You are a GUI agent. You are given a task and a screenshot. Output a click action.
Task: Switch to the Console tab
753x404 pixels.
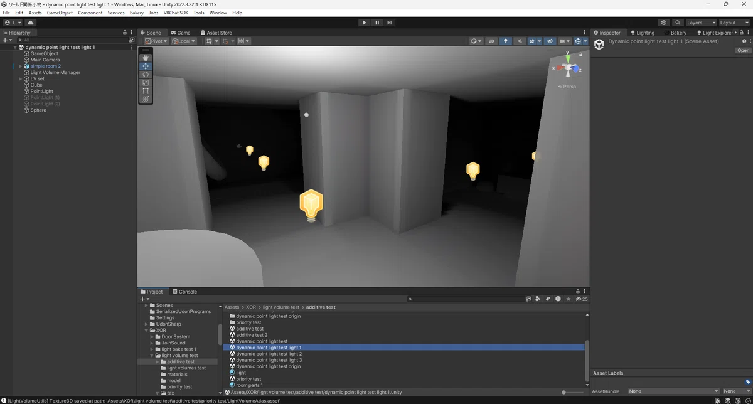(184, 292)
